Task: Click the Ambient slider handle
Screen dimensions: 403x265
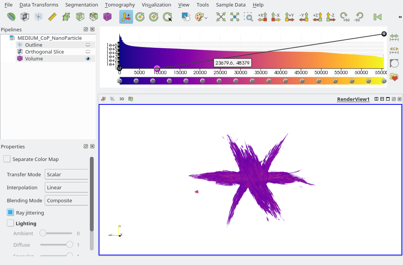Action: 43,233
